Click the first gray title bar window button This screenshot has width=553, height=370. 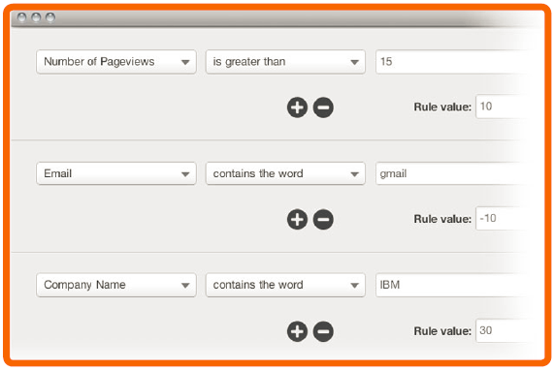tap(22, 17)
